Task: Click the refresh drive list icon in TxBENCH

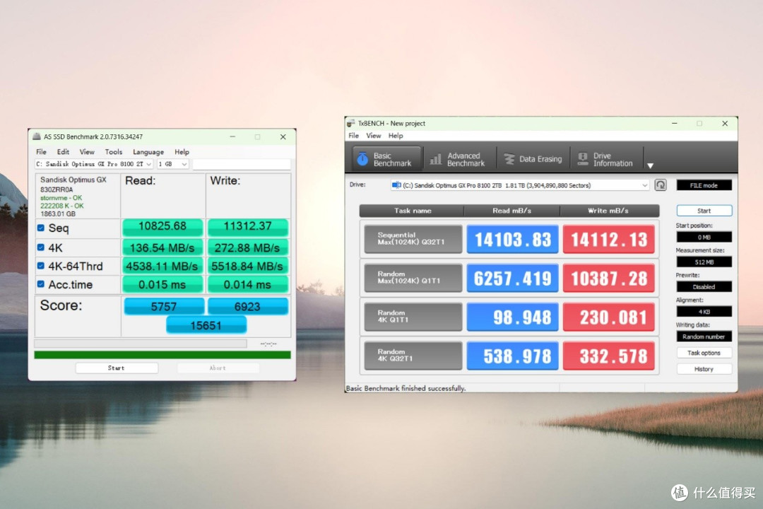Action: [x=661, y=185]
